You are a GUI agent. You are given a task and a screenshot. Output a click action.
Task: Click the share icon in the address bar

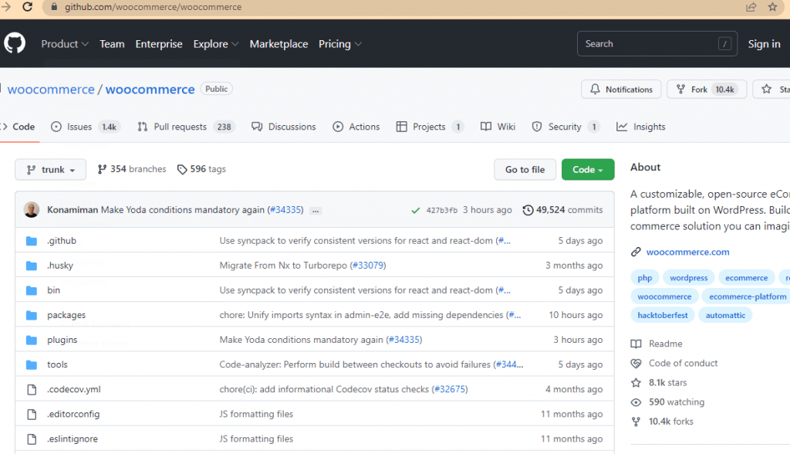(751, 7)
